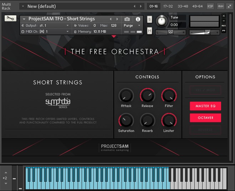
Task: Switch to the 33-48 rack page
Action: [183, 6]
